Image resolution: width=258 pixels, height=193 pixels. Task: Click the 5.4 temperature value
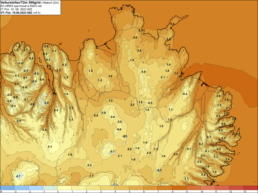pyautogui.click(x=49, y=66)
